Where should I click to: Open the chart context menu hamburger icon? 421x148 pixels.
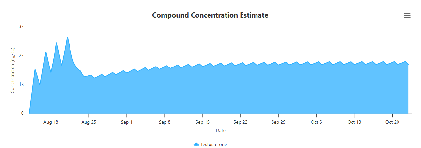click(x=407, y=16)
